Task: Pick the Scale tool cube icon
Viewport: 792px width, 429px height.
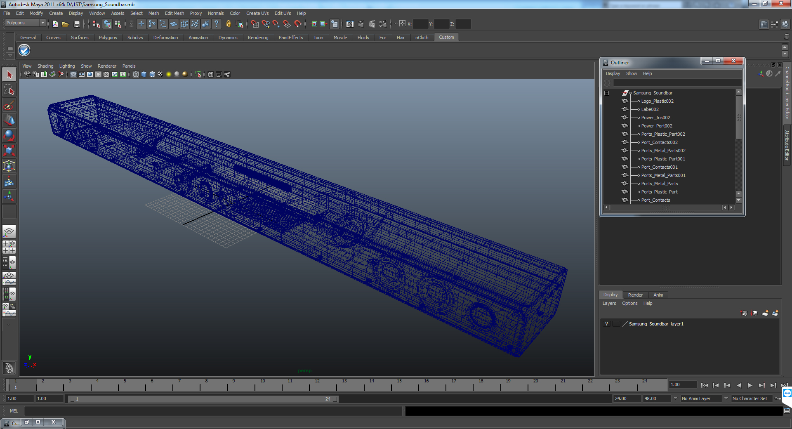Action: point(9,151)
